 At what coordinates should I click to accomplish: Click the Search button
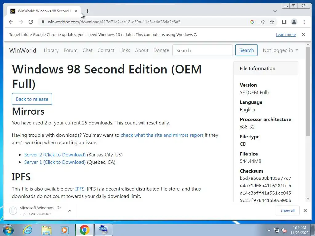coord(246,50)
